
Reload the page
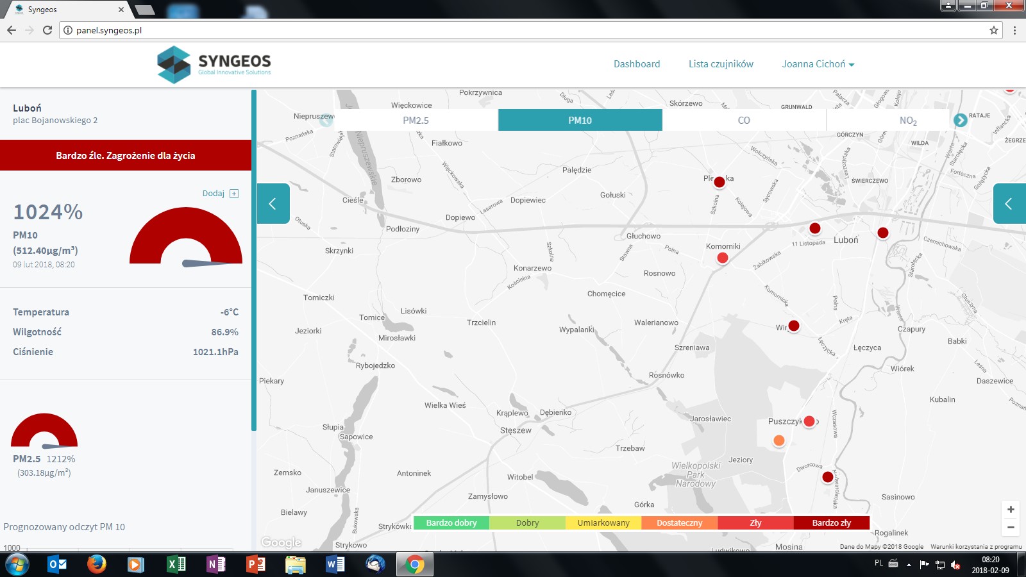tap(47, 30)
